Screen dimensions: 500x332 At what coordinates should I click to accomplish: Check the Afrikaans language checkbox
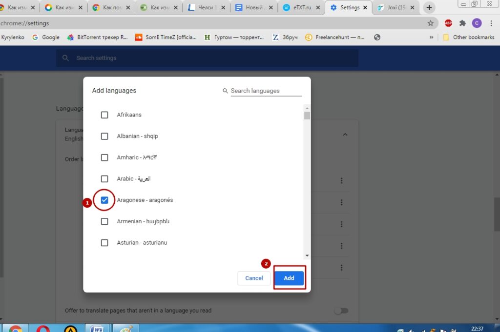[104, 115]
